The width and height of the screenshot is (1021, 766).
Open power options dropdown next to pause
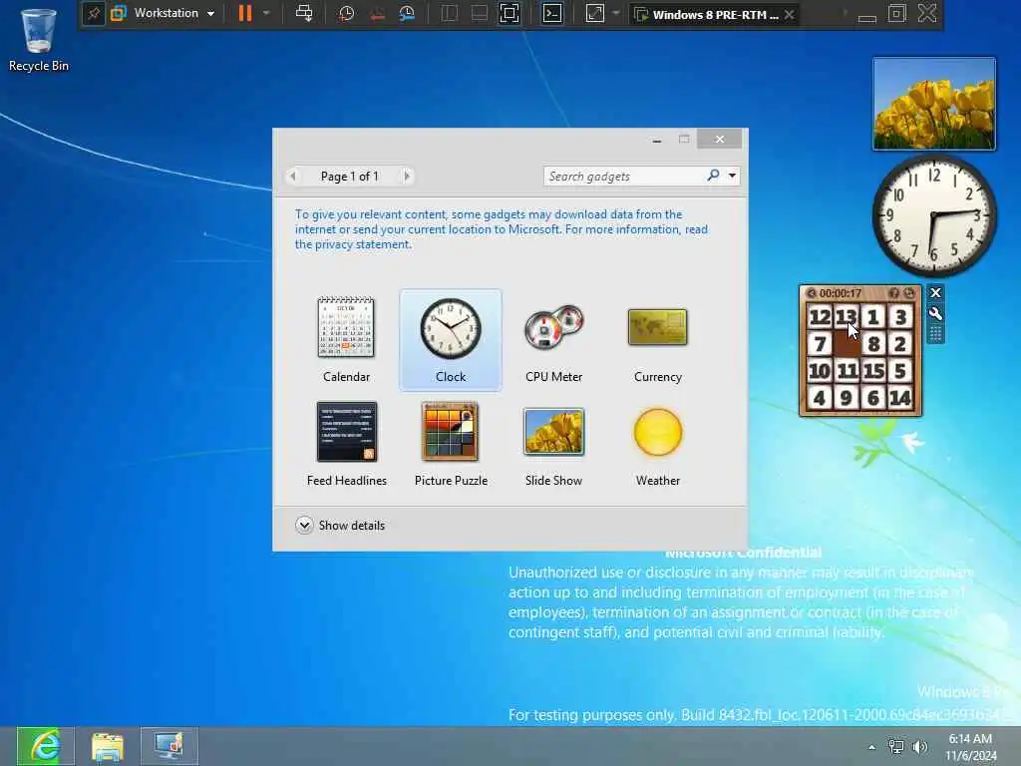coord(265,13)
